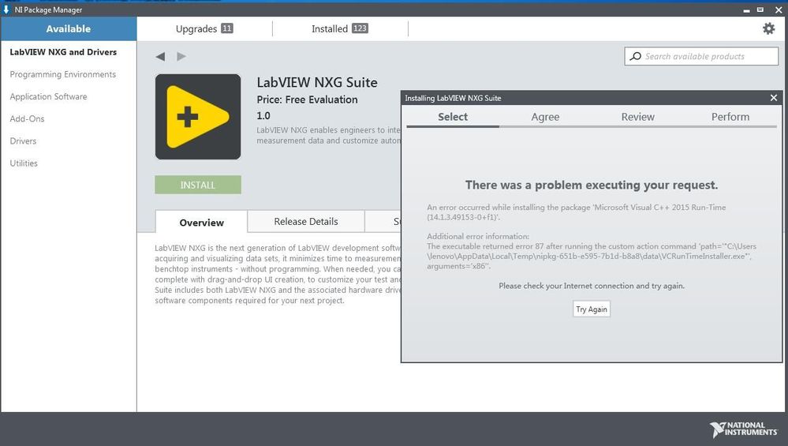Click 'Please check your Internet connection' message
The height and width of the screenshot is (446, 788).
tap(592, 286)
